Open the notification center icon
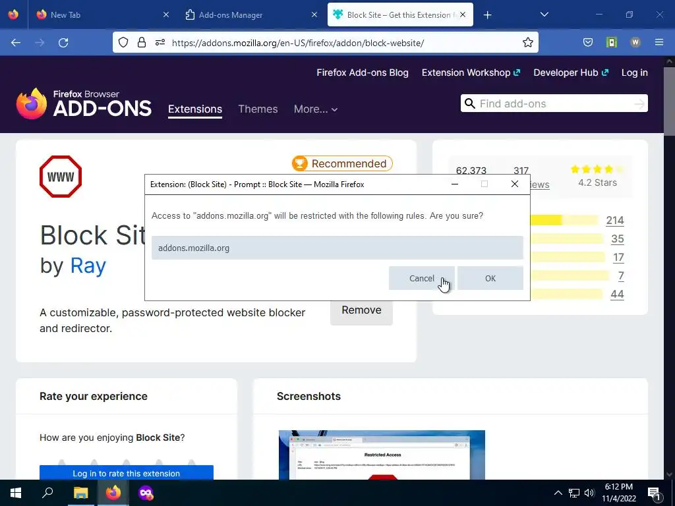 [x=655, y=493]
